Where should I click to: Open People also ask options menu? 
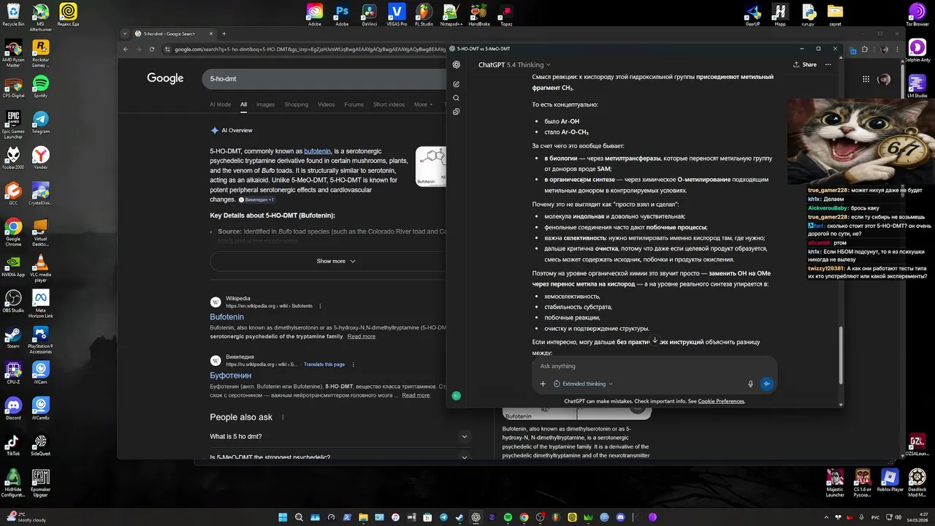click(283, 417)
